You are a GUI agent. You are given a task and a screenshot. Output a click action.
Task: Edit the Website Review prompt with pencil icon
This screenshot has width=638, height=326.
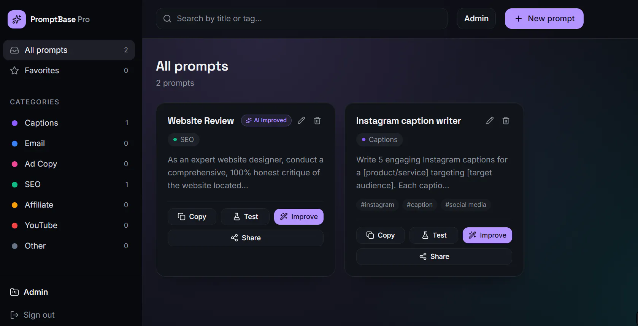[301, 121]
